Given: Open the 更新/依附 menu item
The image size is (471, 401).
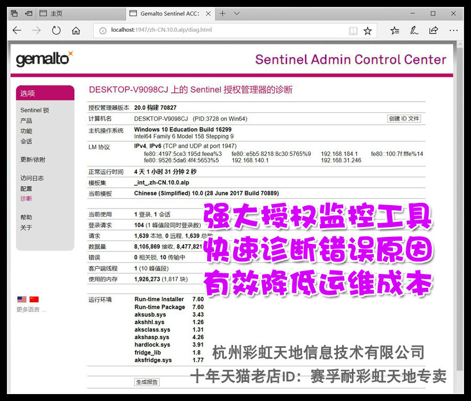Looking at the screenshot, I should [x=33, y=159].
